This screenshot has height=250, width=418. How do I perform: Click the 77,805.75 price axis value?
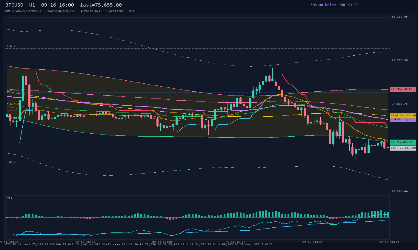399,104
